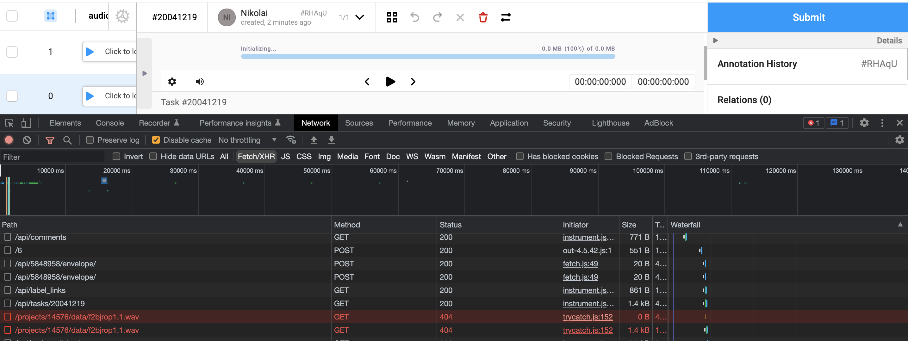Click the X reset annotation icon

pos(460,17)
